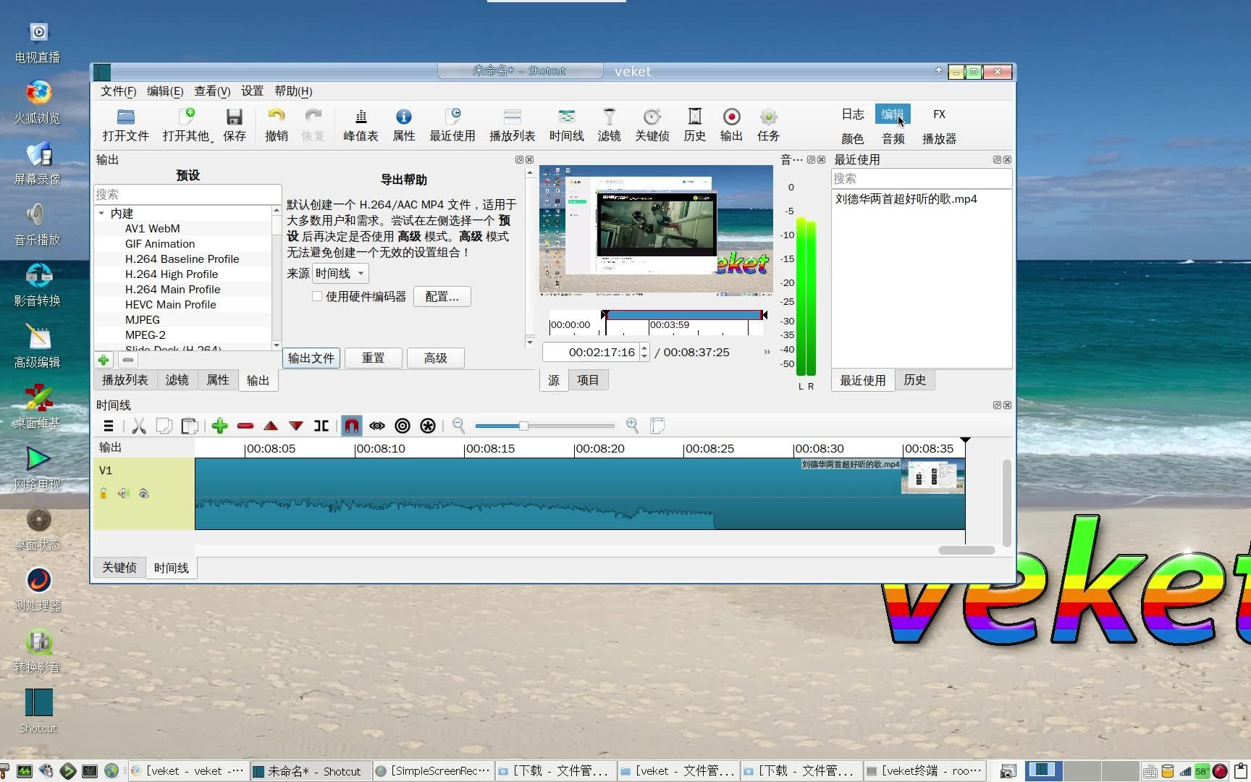Image resolution: width=1251 pixels, height=782 pixels.
Task: Click the 高级 button
Action: 436,358
